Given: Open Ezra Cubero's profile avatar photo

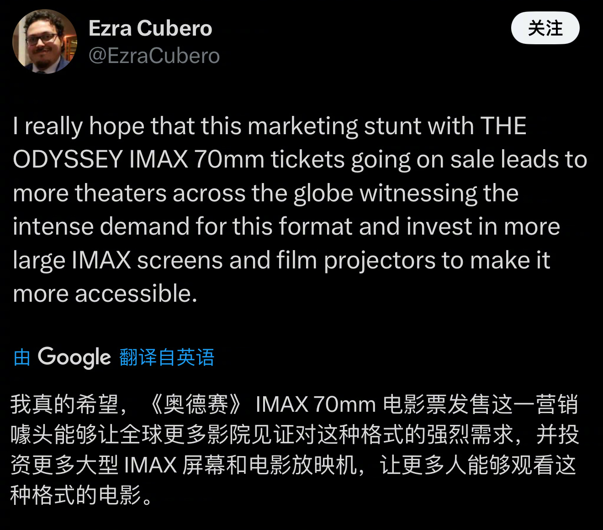Looking at the screenshot, I should pyautogui.click(x=44, y=42).
